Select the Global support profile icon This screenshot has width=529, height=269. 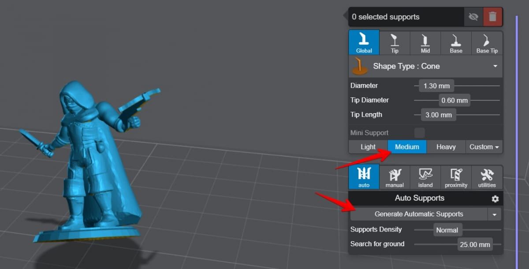click(x=364, y=42)
